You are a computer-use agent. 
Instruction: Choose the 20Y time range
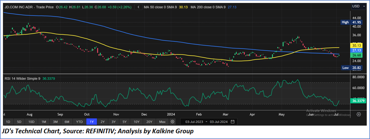[150, 122]
